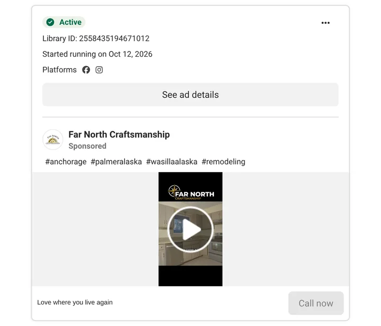Click the #wasillaalaska hashtag
The height and width of the screenshot is (326, 381).
[171, 161]
